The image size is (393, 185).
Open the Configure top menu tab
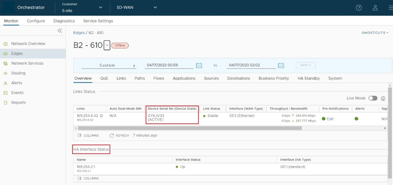pos(36,21)
